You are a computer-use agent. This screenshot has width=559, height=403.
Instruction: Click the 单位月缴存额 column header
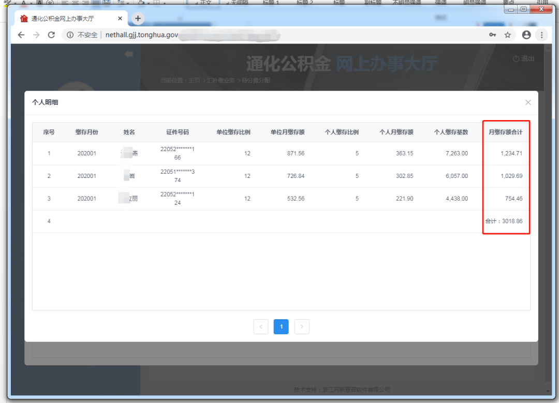(287, 132)
